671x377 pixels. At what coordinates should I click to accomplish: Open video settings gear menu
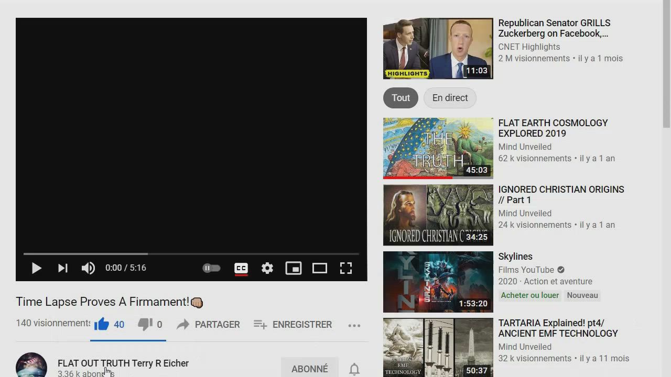pos(267,268)
